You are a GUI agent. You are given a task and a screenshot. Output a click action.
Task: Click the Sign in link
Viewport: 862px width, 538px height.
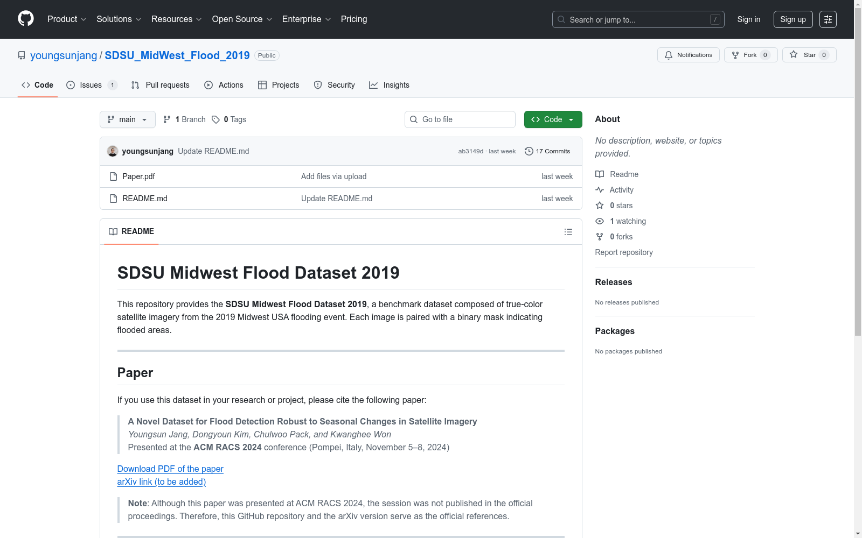coord(749,19)
